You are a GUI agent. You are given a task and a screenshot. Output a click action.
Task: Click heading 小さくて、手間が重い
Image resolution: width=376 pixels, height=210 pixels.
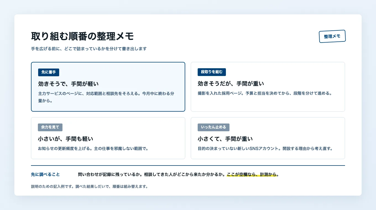225,139
